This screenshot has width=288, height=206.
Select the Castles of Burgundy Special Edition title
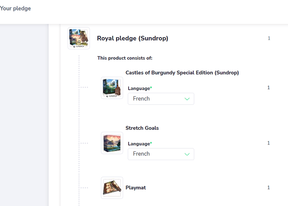pos(182,73)
